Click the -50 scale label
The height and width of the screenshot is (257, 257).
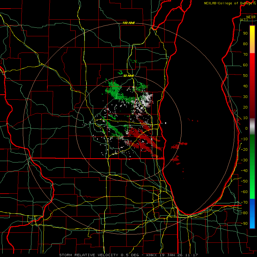pyautogui.click(x=244, y=181)
